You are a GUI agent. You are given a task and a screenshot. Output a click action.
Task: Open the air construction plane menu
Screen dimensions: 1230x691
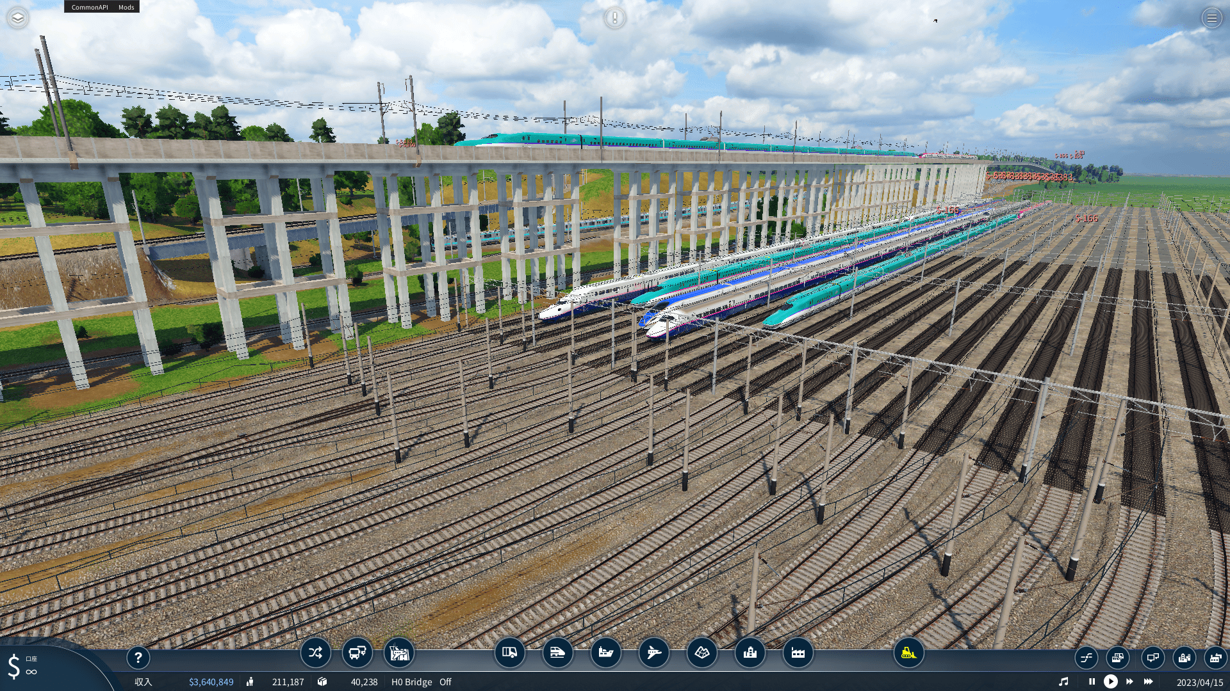tap(654, 653)
